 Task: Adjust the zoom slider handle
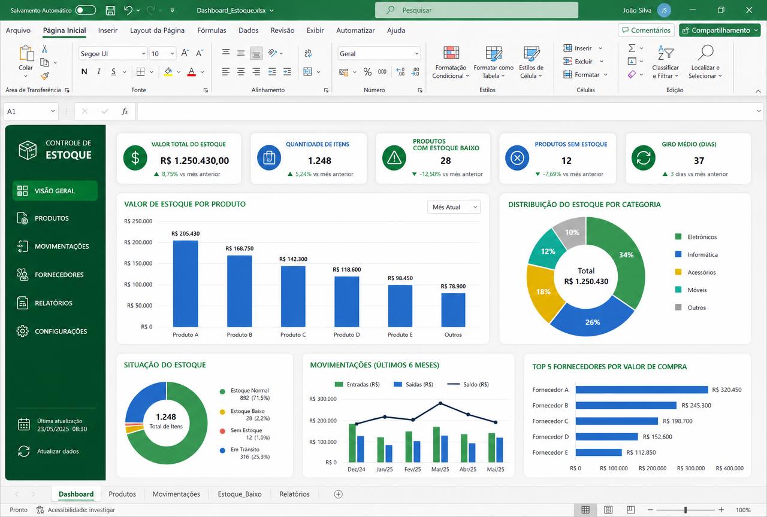[685, 510]
